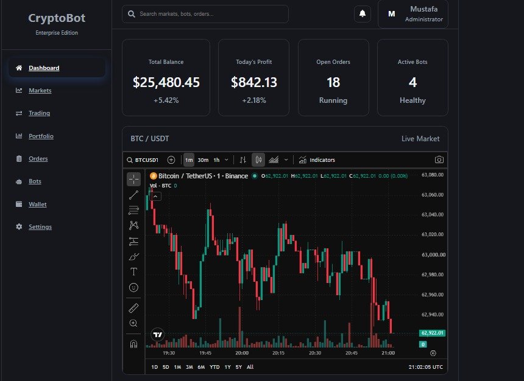The height and width of the screenshot is (381, 524).
Task: Click the 62,922.01 price label
Action: click(x=432, y=333)
